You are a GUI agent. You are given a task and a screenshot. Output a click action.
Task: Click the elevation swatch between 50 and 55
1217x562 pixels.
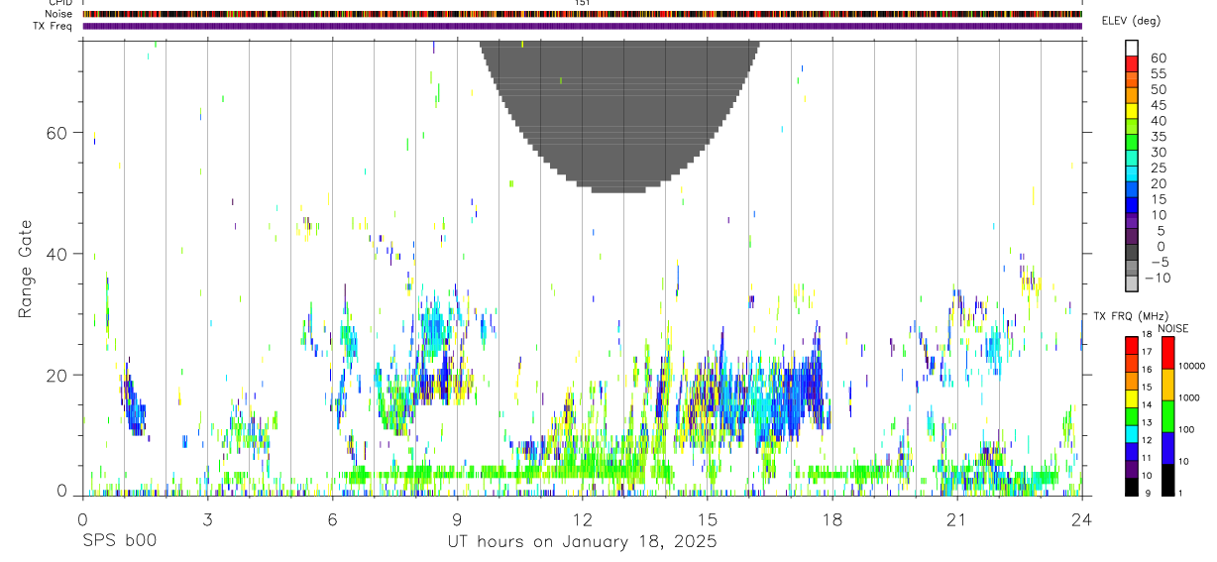[1132, 79]
